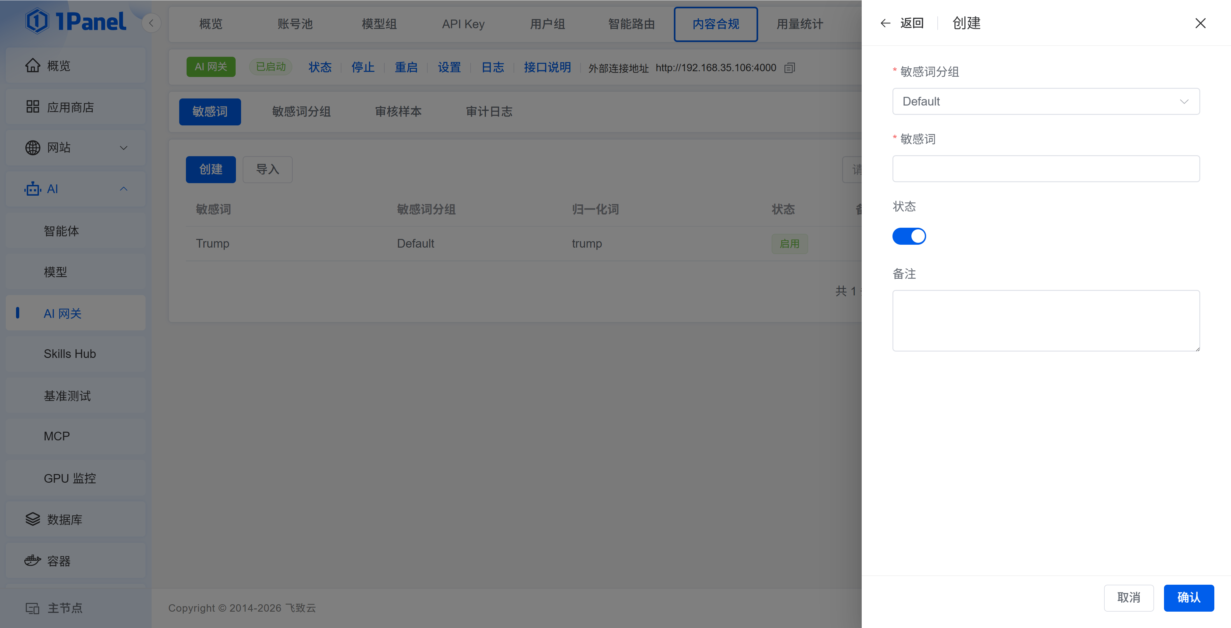The height and width of the screenshot is (628, 1231).
Task: Click the database layers icon
Action: coord(32,519)
